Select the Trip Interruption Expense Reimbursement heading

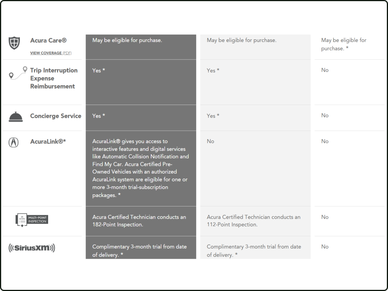coord(53,78)
